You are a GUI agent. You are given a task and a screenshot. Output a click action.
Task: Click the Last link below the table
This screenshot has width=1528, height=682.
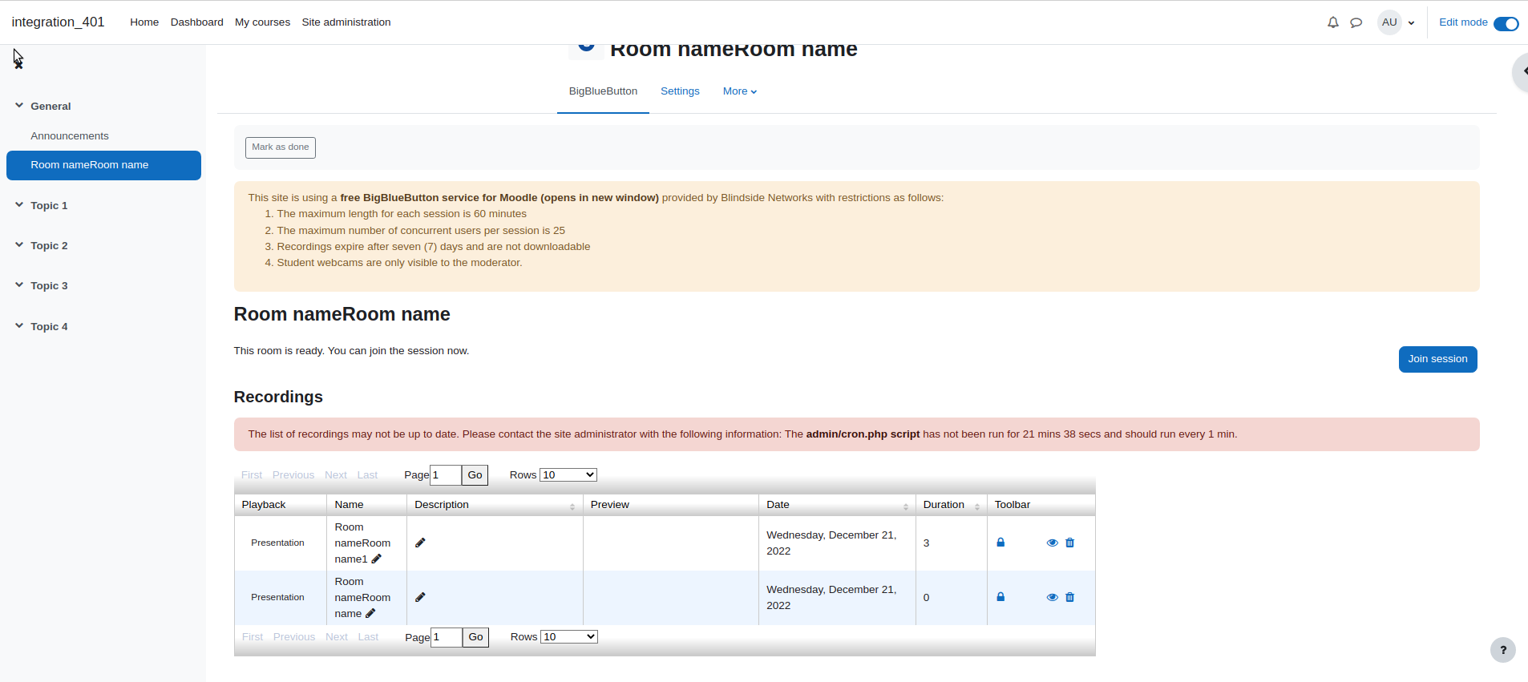tap(368, 637)
